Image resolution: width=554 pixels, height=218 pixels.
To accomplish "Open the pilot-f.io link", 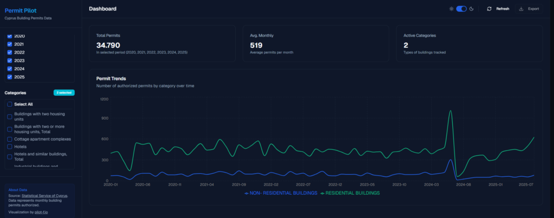I will tap(42, 212).
